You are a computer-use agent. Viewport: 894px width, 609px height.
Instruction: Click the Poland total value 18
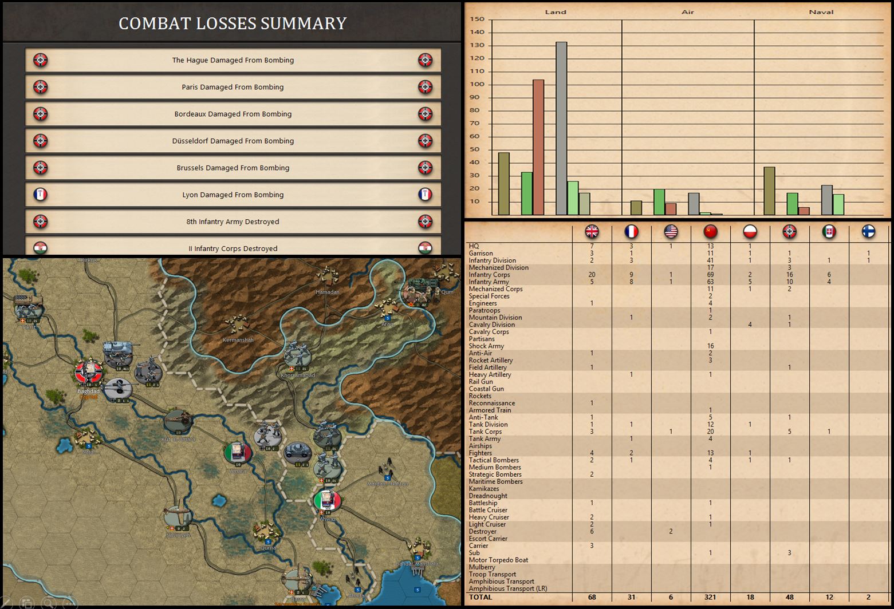[x=750, y=597]
